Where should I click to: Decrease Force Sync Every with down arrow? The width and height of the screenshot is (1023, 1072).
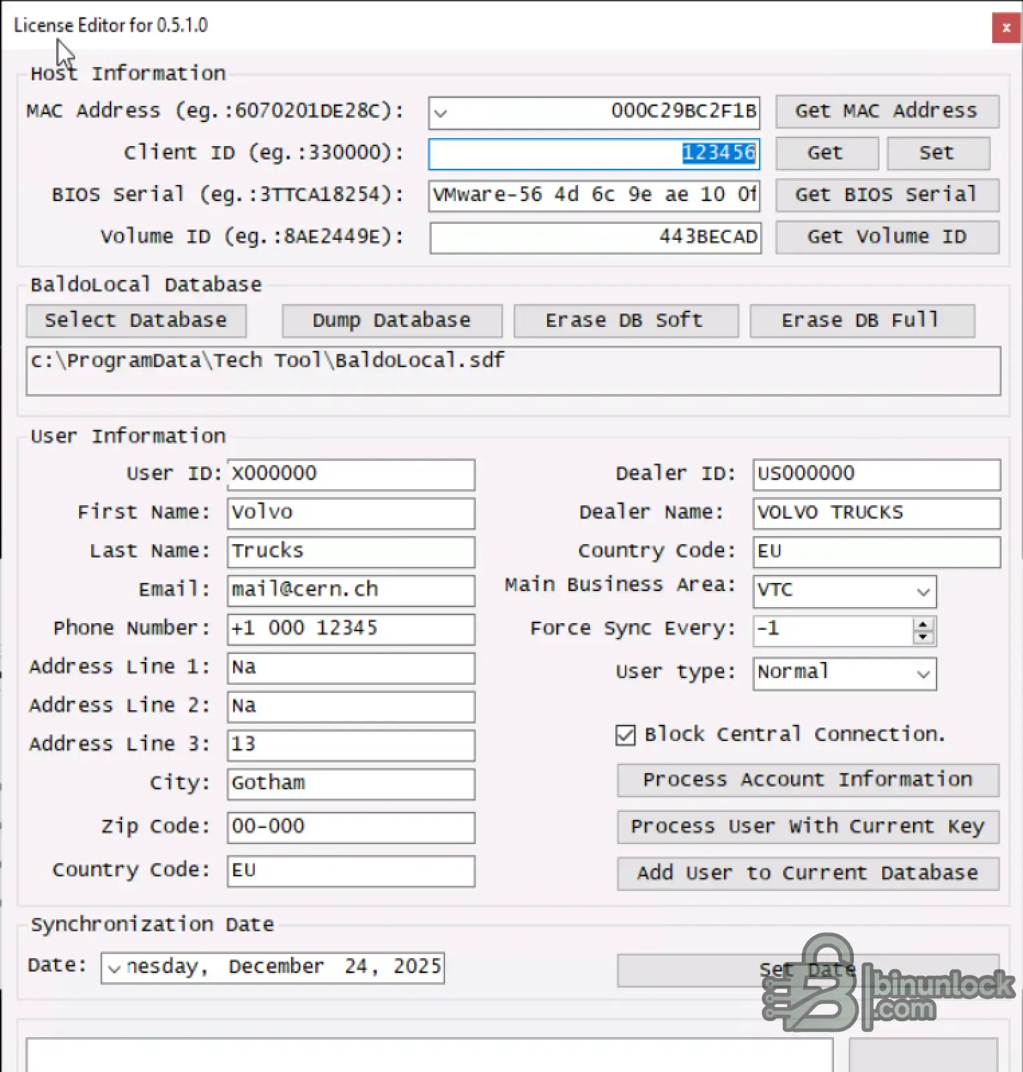[x=923, y=636]
